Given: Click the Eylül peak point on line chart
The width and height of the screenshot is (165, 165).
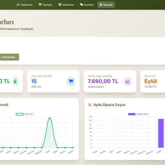Looking at the screenshot, I should (50, 118).
